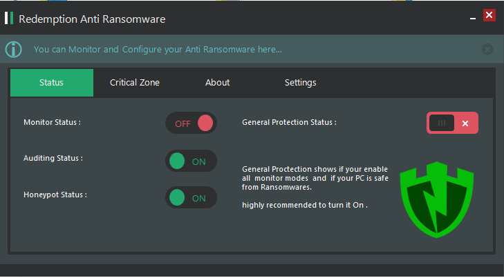
Task: Dismiss the info banner with its round X
Action: pos(487,50)
